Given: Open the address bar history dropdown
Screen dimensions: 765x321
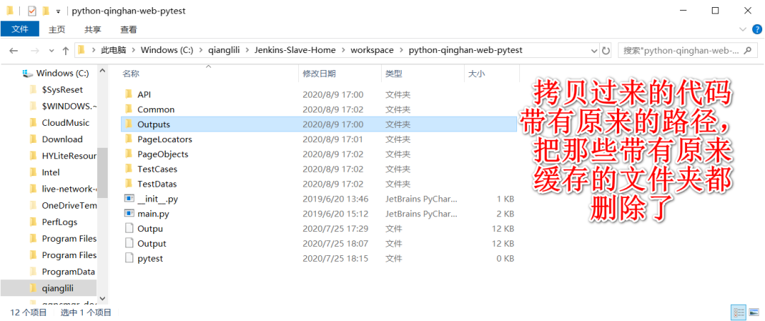Looking at the screenshot, I should 594,49.
